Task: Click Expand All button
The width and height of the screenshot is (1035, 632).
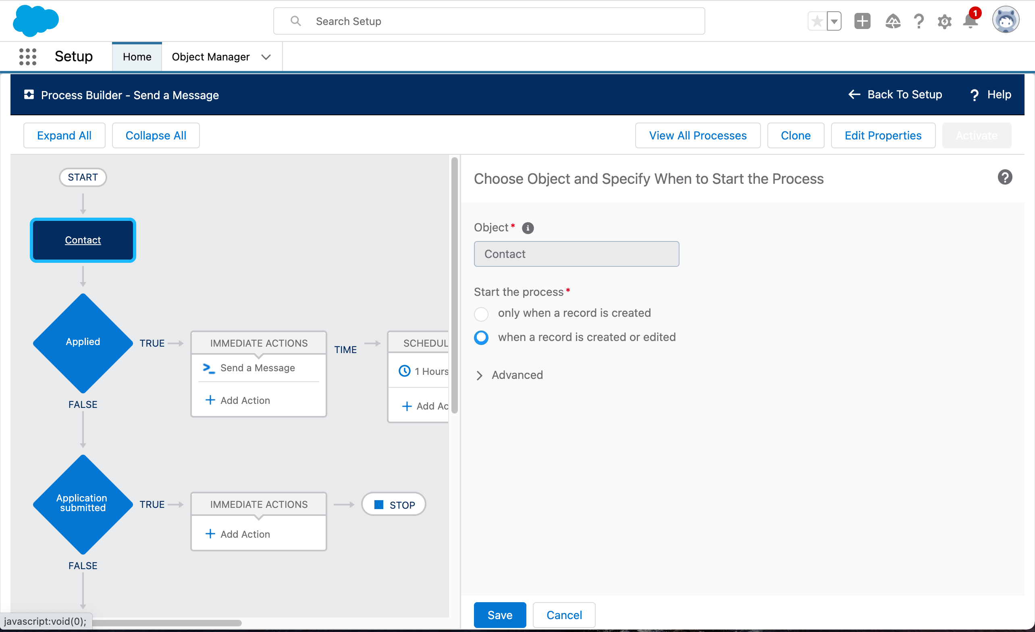Action: 64,135
